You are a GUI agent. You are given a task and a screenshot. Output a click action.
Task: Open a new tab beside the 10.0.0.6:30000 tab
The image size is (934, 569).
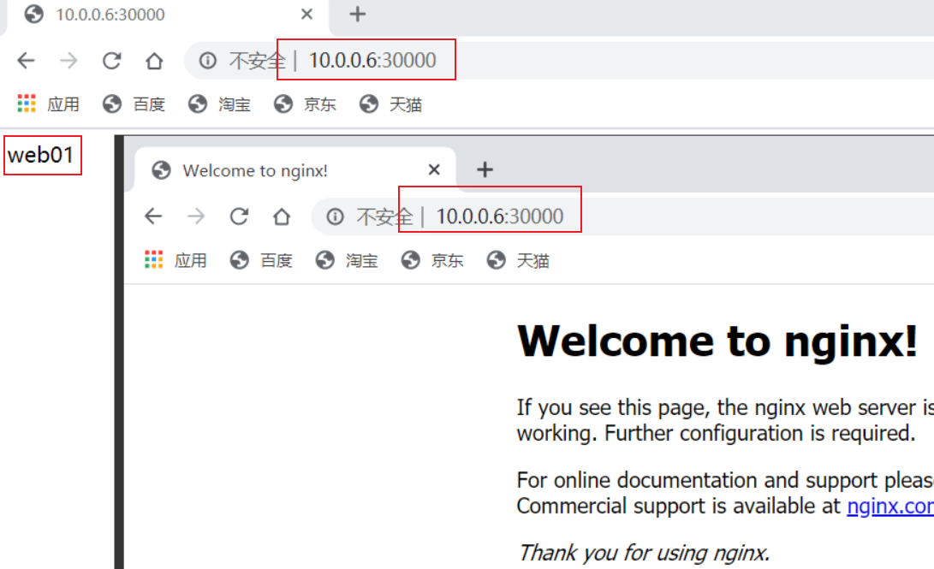[x=358, y=15]
